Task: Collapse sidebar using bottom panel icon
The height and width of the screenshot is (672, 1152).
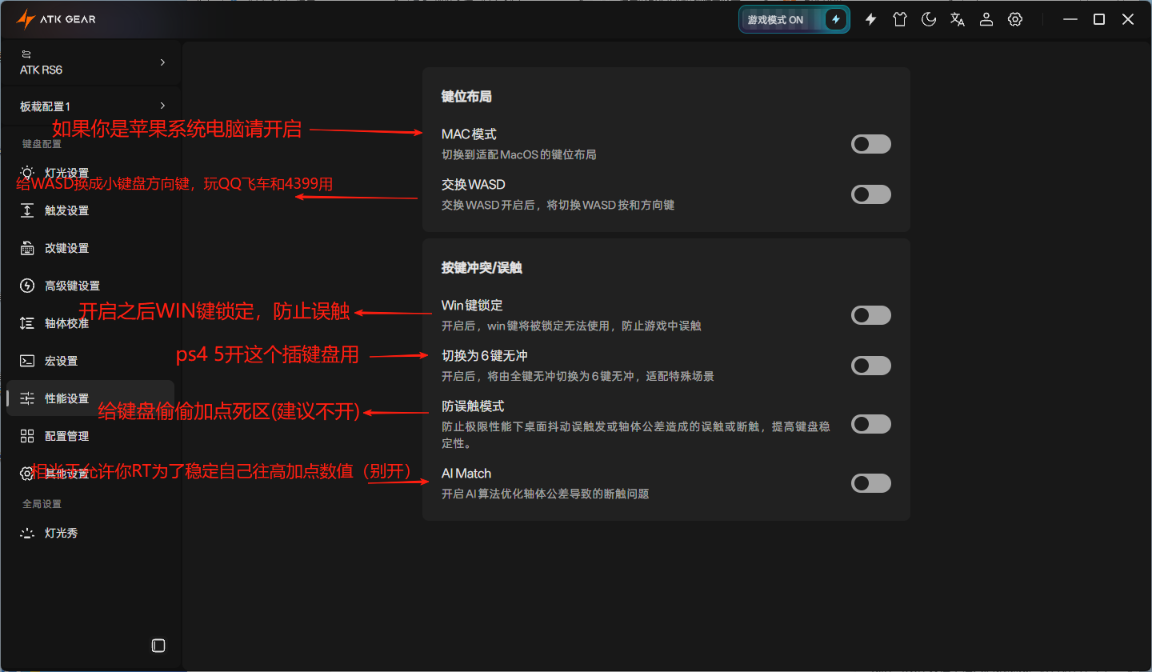Action: click(x=158, y=645)
